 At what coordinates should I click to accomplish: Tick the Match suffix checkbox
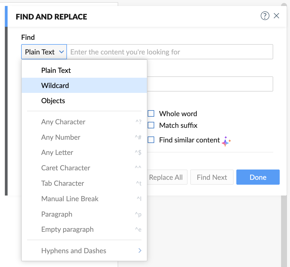tap(151, 125)
